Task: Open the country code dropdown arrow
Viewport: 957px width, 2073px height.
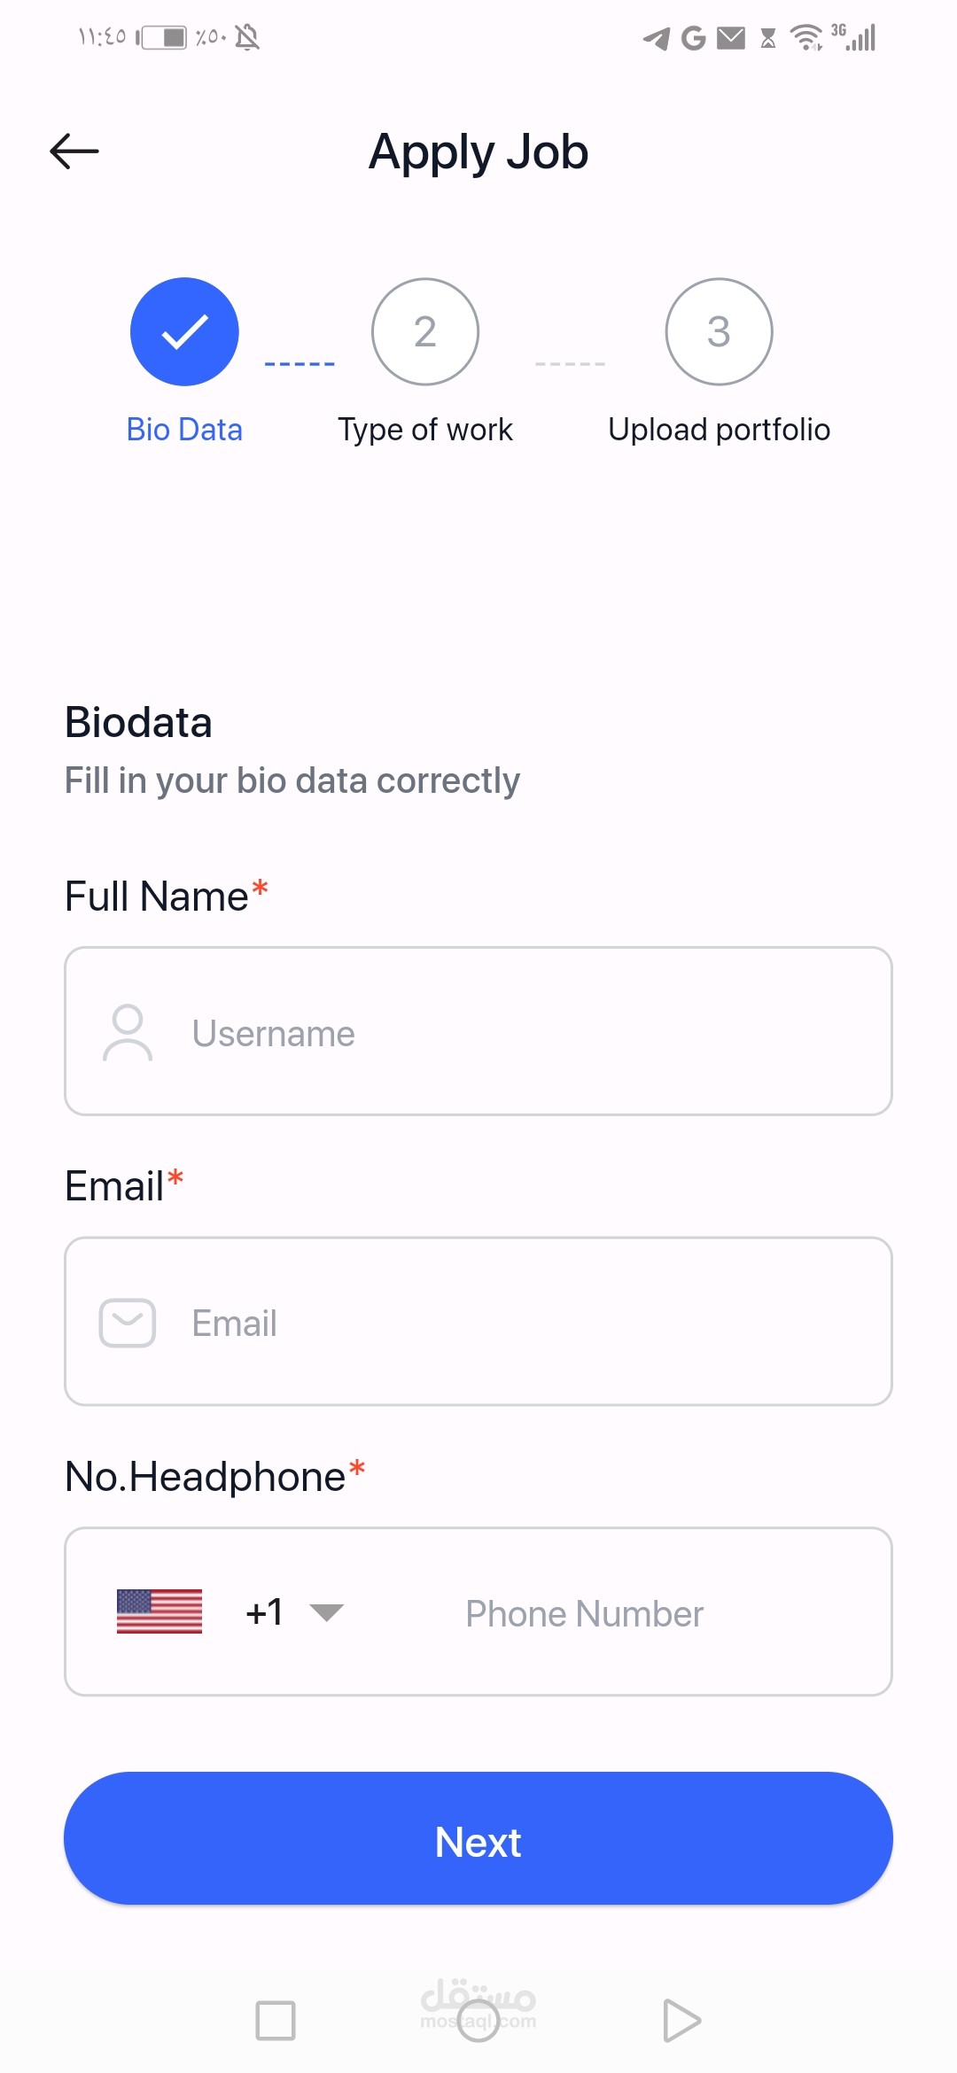Action: pos(326,1612)
